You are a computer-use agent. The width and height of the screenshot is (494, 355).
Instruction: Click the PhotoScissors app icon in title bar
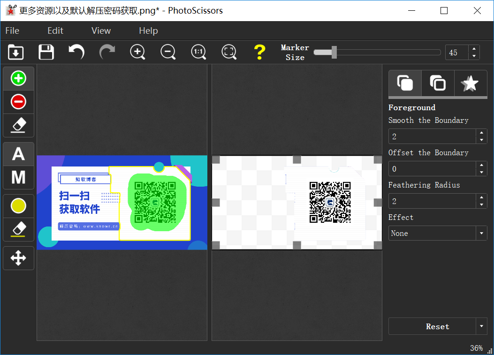(11, 10)
